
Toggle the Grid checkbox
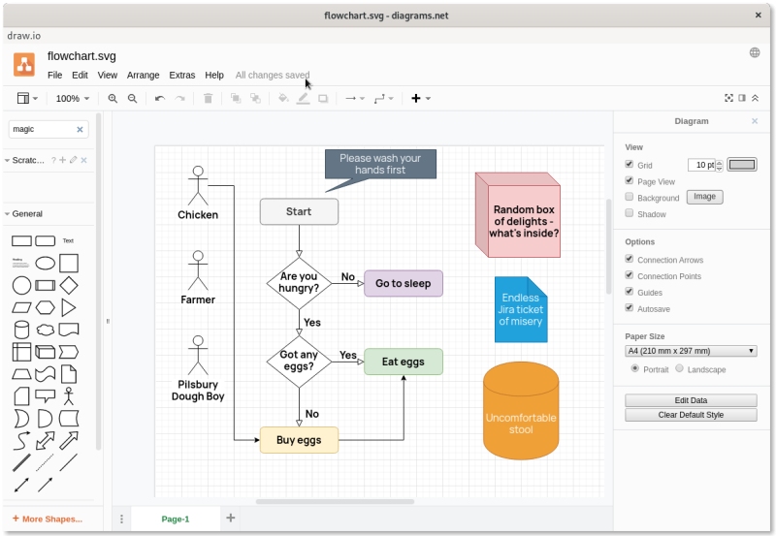pyautogui.click(x=629, y=164)
